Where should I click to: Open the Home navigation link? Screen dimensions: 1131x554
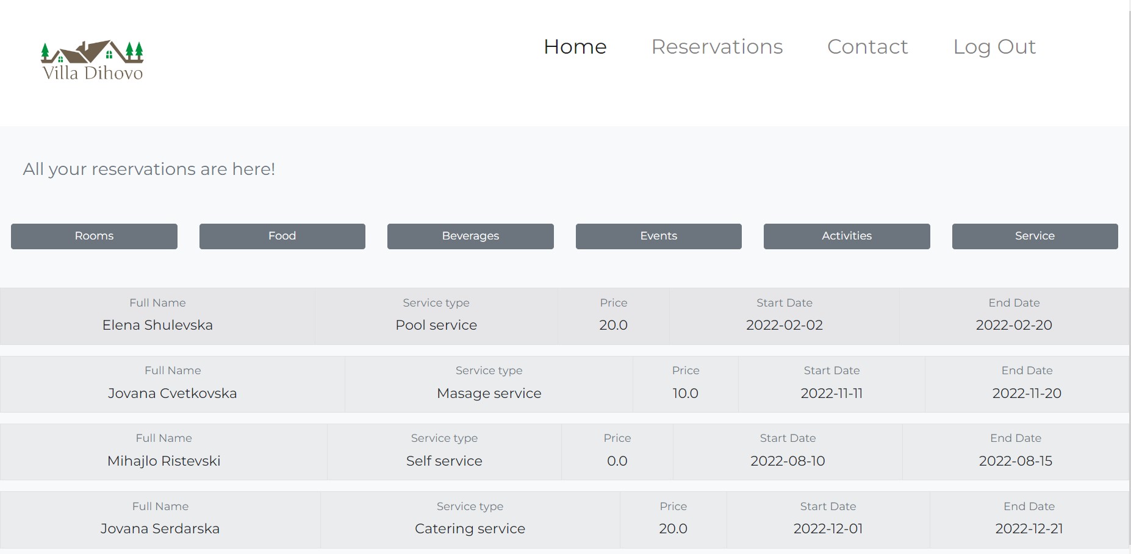click(575, 47)
